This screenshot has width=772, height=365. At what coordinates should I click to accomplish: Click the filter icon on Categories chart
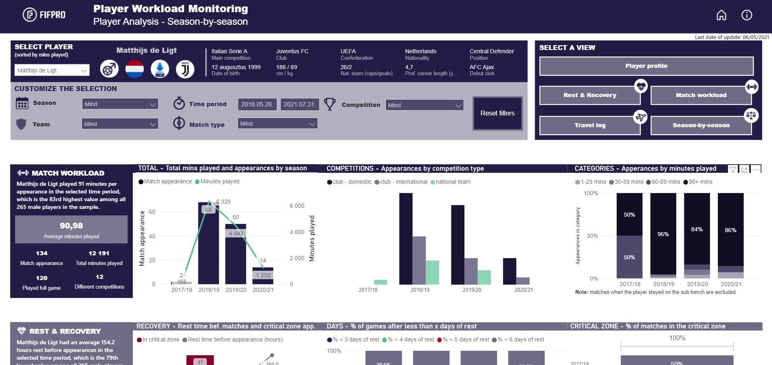click(x=732, y=170)
